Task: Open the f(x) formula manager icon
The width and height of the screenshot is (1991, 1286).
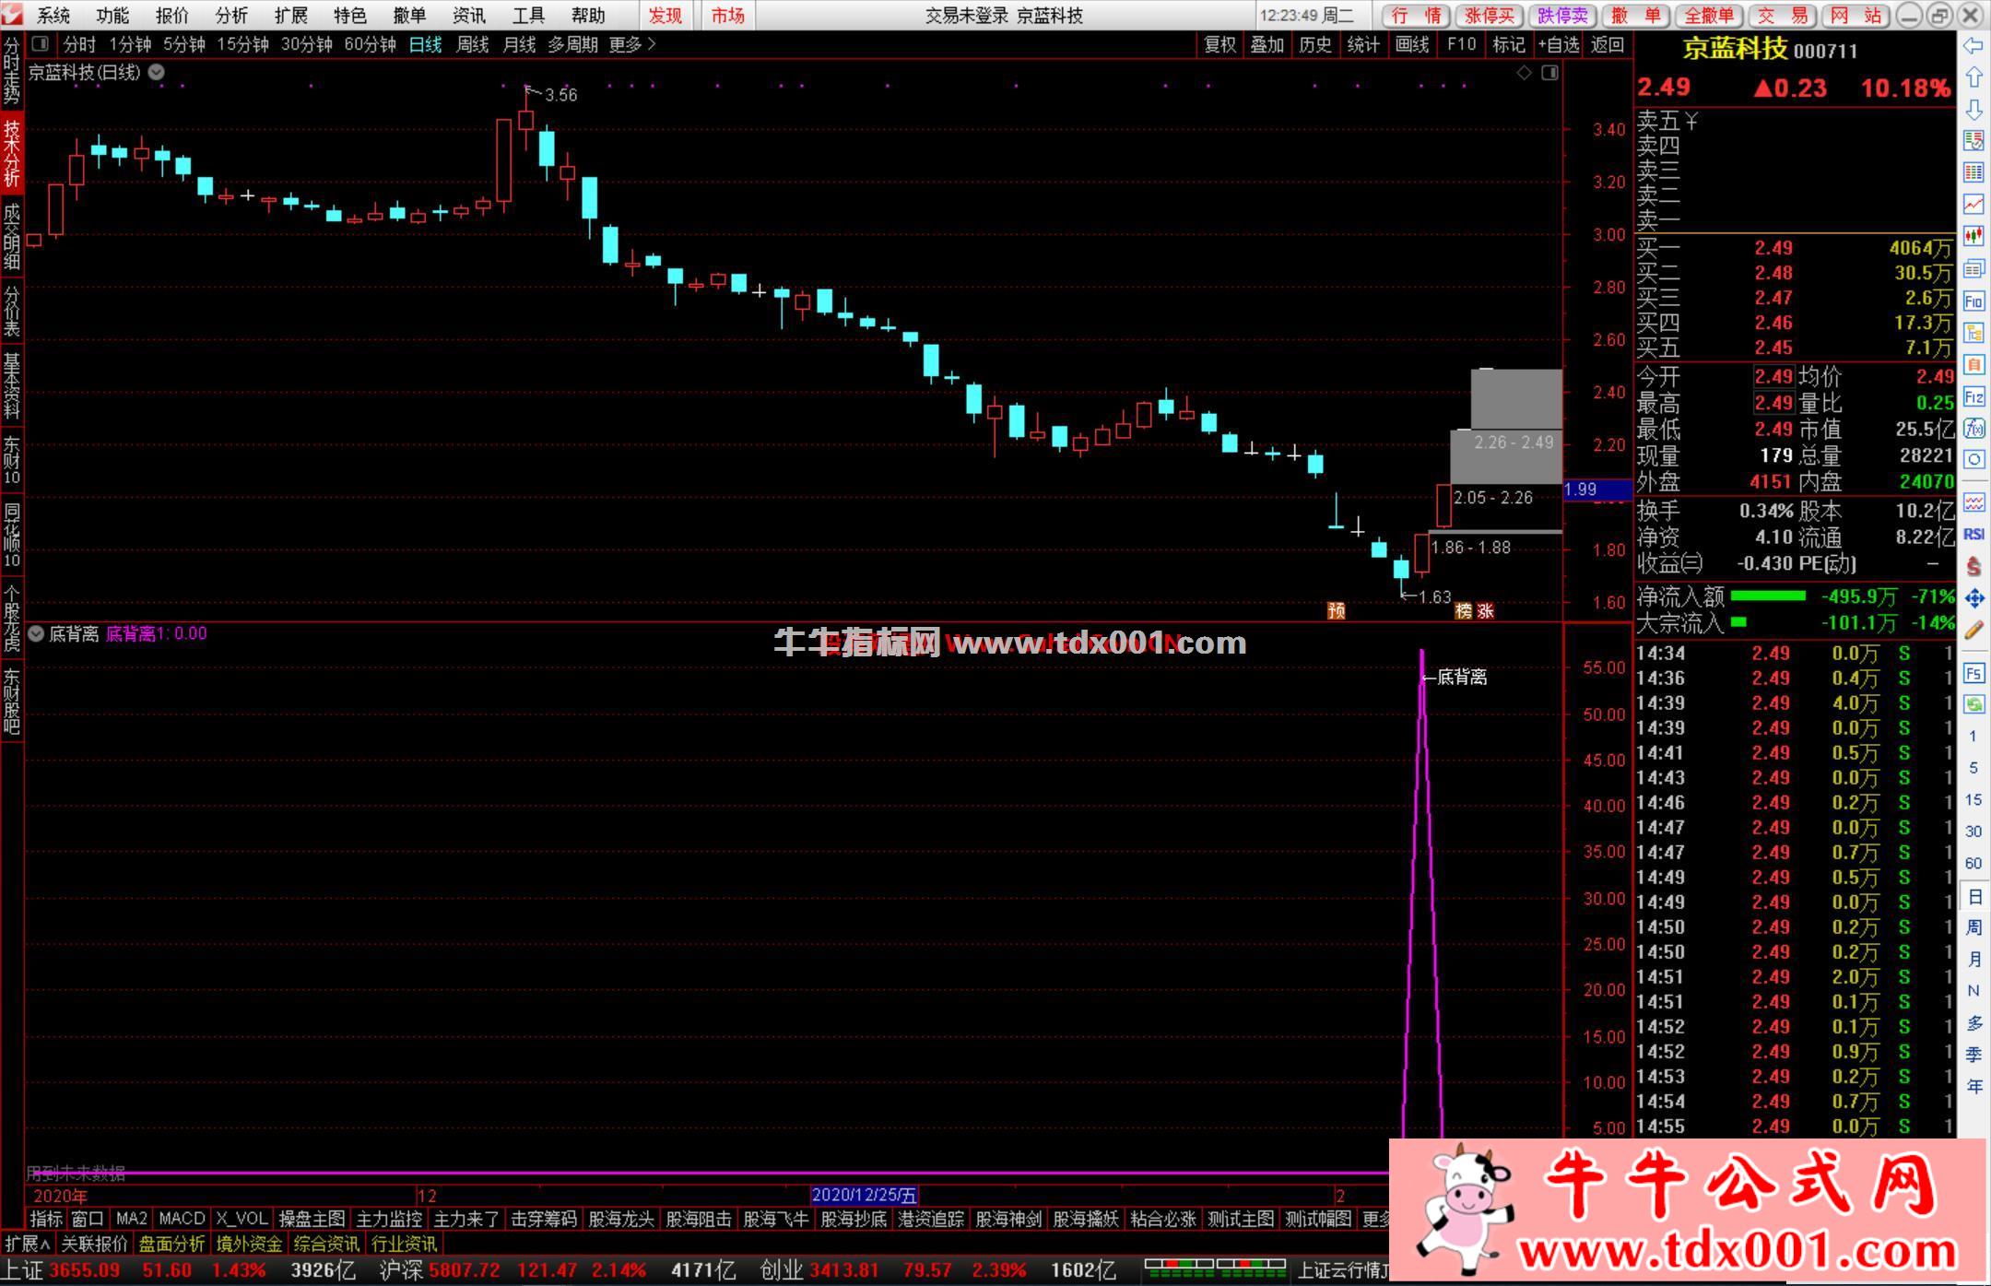Action: click(1973, 428)
